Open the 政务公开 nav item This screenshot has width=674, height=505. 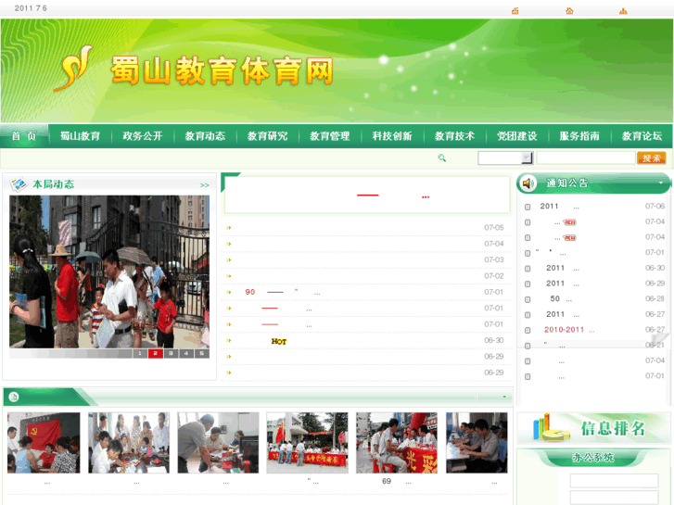pos(142,136)
